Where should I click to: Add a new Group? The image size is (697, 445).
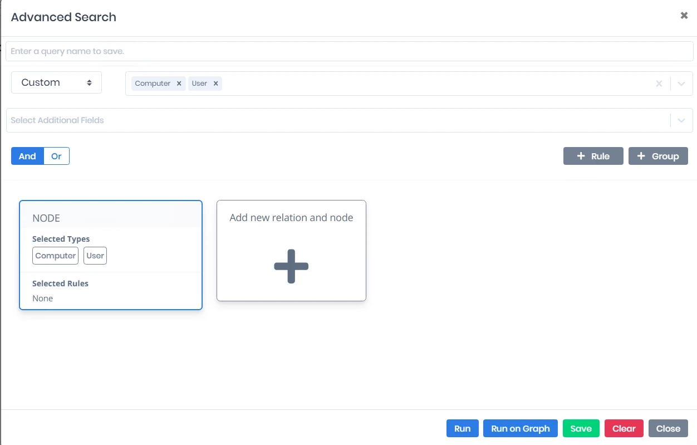pyautogui.click(x=658, y=156)
